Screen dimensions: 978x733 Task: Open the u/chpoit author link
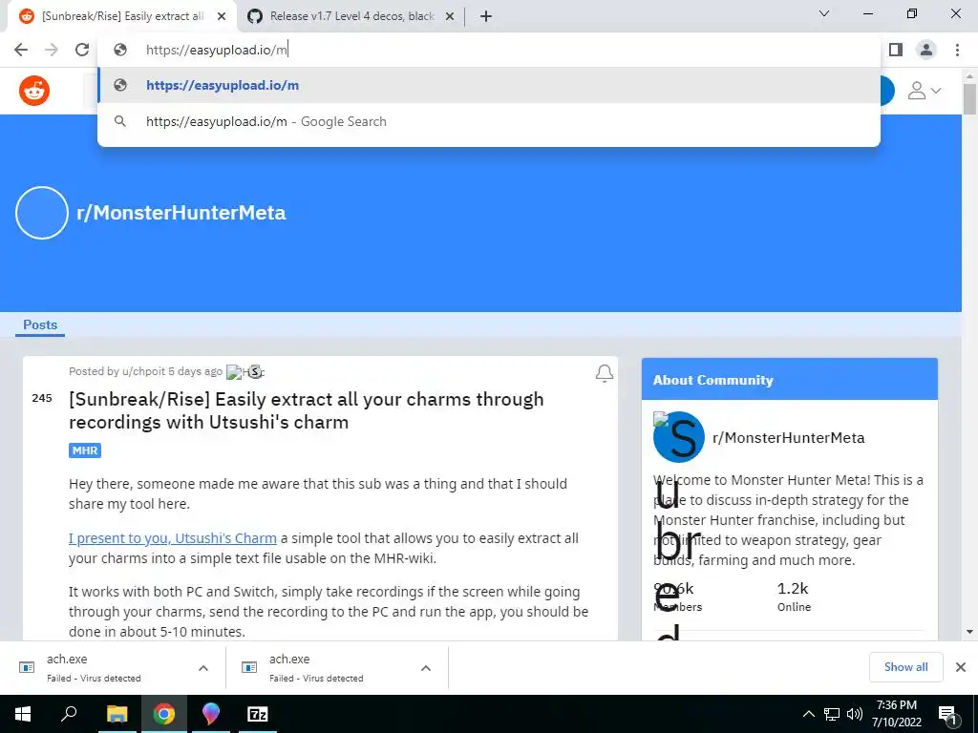(143, 371)
